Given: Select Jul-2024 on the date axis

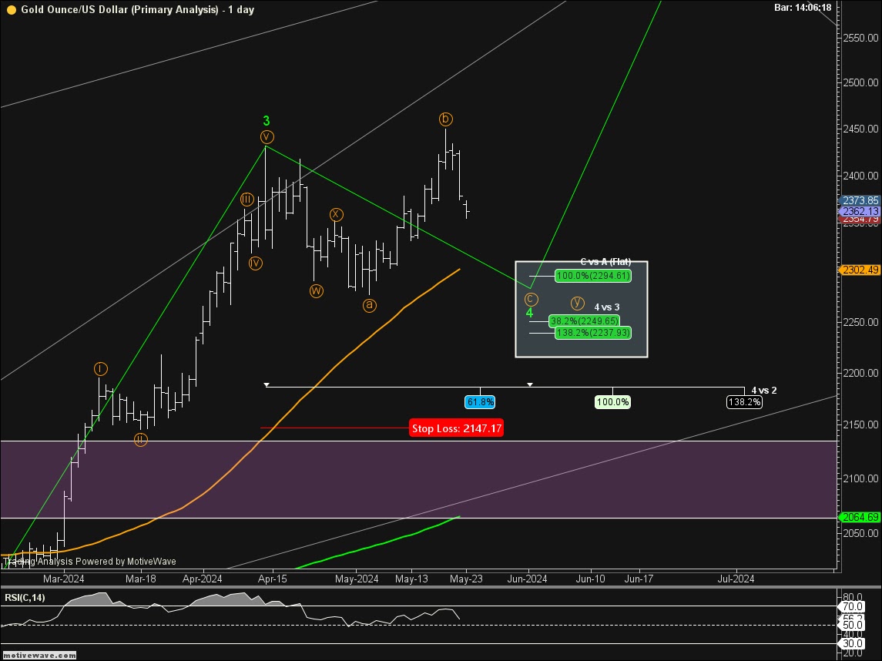Looking at the screenshot, I should pos(736,579).
